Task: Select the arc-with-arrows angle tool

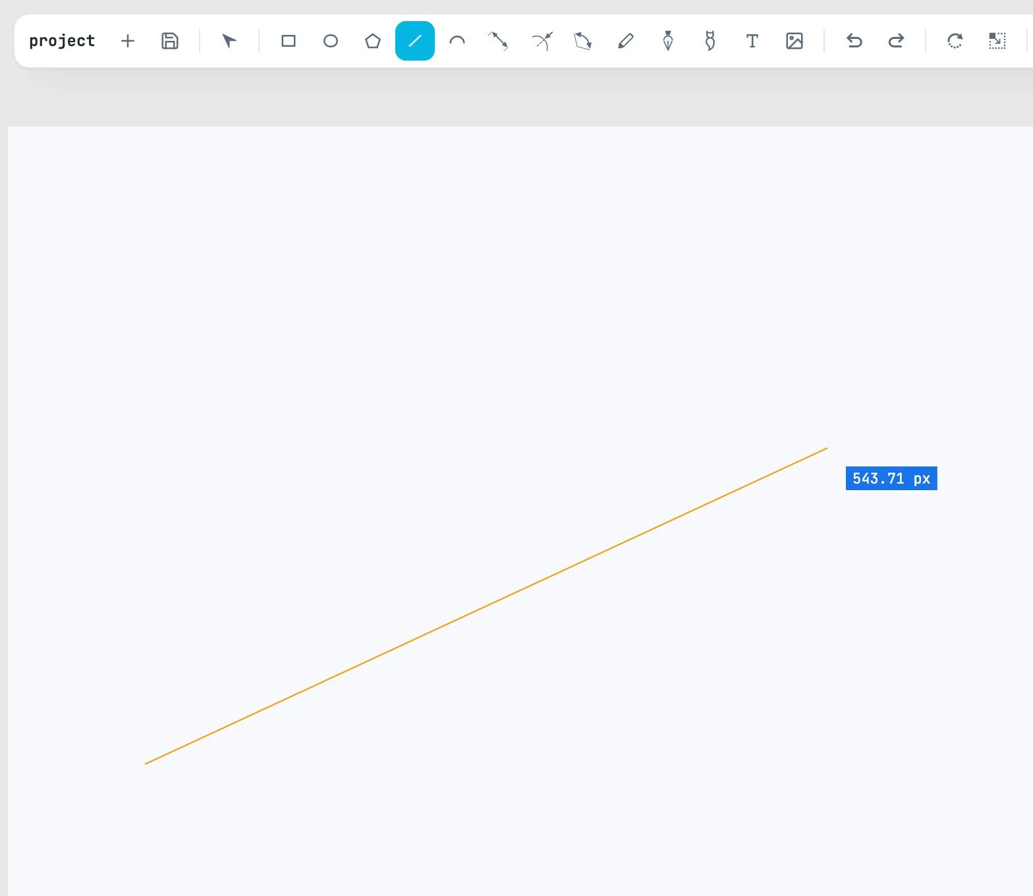Action: pos(542,41)
